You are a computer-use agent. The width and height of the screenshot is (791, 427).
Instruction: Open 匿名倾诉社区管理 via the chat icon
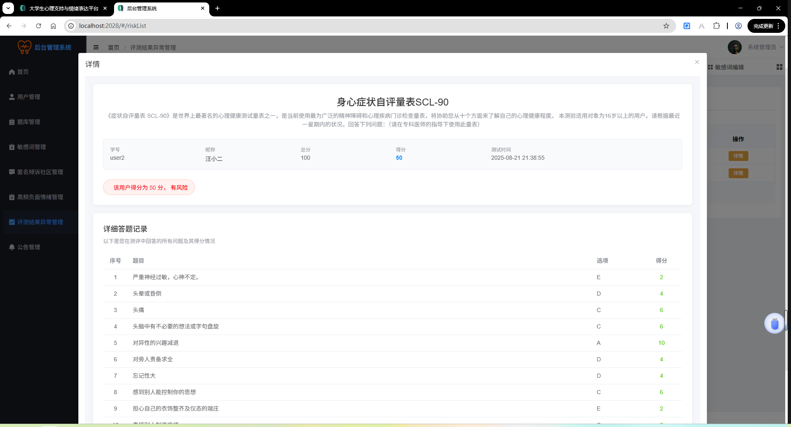click(40, 172)
